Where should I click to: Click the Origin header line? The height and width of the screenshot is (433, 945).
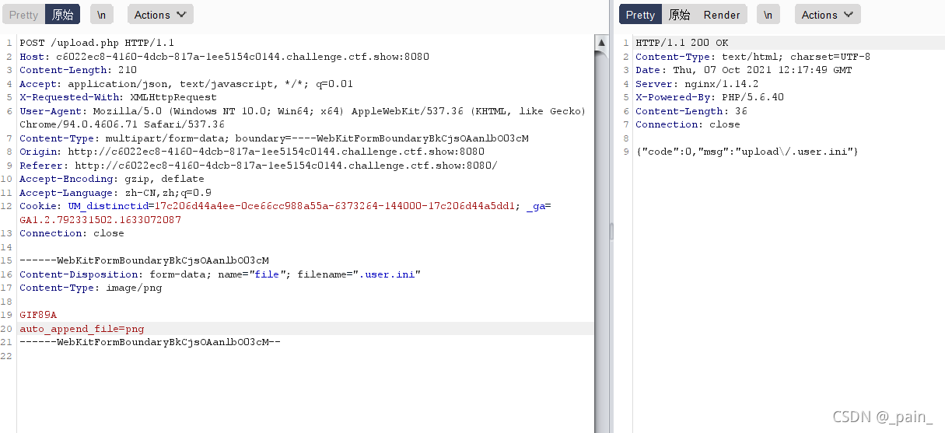[252, 152]
